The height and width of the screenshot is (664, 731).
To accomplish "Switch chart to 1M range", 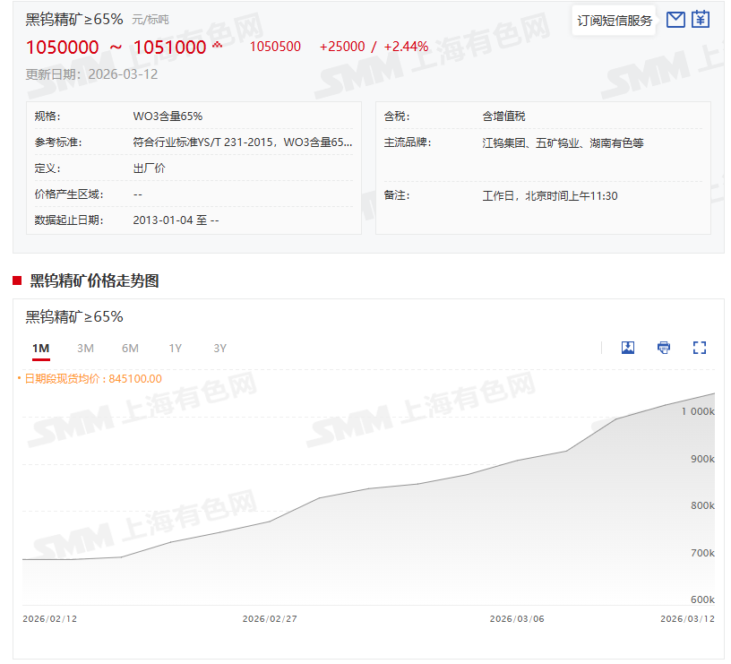I will tap(40, 348).
